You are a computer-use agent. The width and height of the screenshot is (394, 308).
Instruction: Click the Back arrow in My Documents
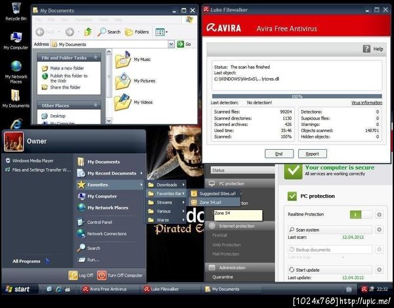pyautogui.click(x=40, y=32)
